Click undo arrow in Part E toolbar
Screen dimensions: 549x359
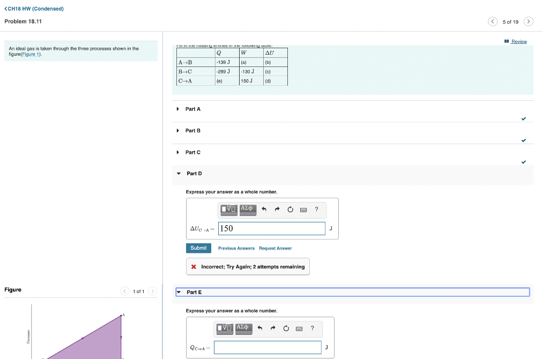[x=260, y=328]
